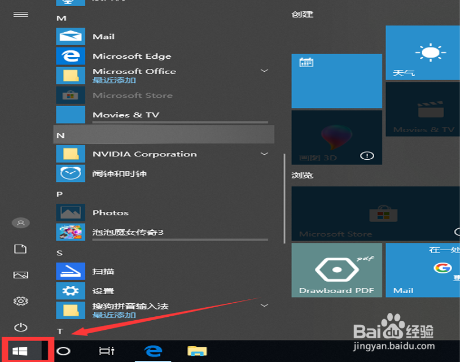Open the 画图 3D tile
The height and width of the screenshot is (362, 460).
coord(337,137)
